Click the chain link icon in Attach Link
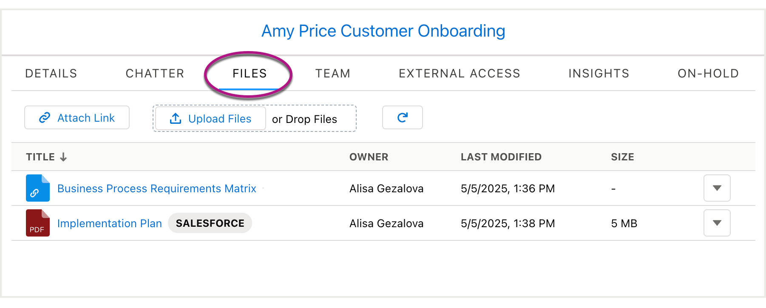This screenshot has width=766, height=308. coord(45,118)
